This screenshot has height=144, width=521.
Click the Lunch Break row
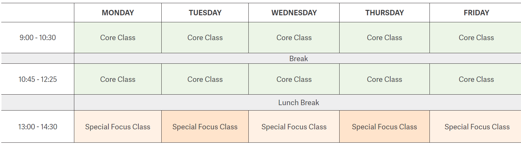pyautogui.click(x=298, y=103)
